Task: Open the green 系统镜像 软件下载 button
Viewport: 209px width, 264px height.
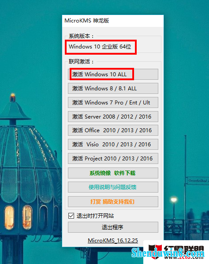Action: (113, 173)
